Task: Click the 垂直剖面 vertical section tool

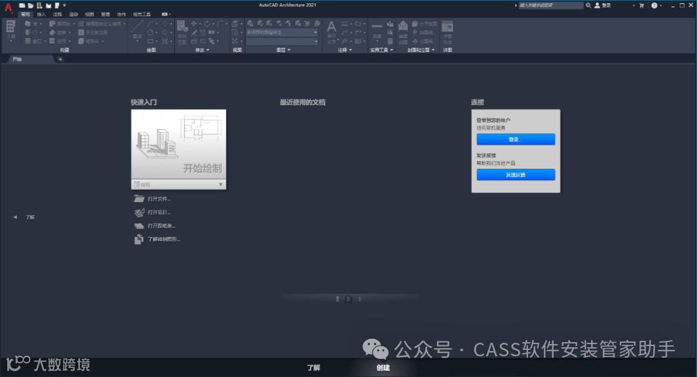Action: tap(403, 32)
